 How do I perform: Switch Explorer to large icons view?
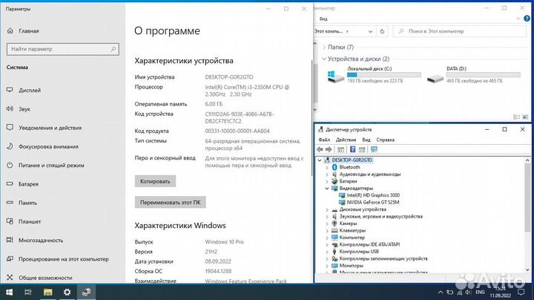tap(525, 117)
